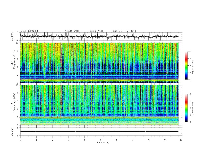
Task: Click the "VLF Spectra" plot title
Action: tap(29, 31)
